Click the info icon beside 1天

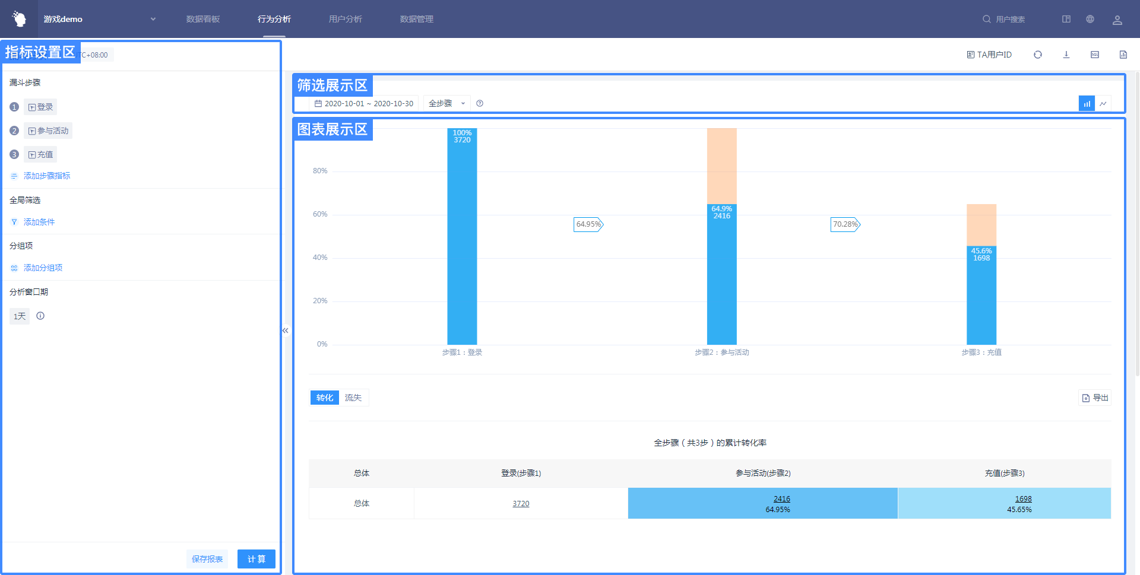(40, 316)
